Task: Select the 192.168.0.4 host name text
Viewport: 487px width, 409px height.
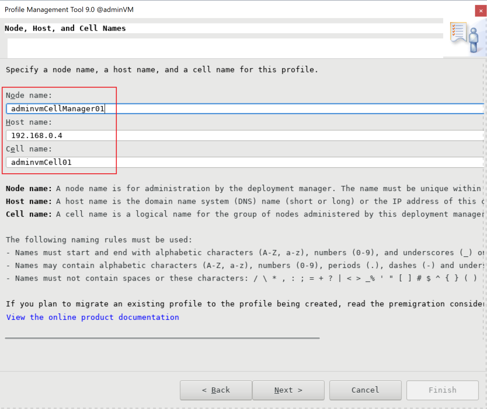Action: (x=37, y=135)
